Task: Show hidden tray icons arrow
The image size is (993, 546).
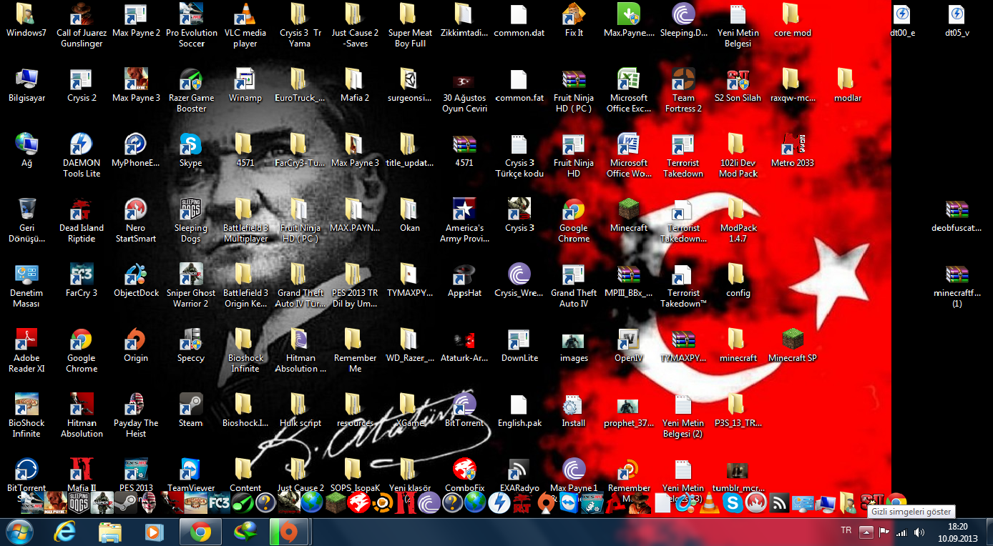Action: [866, 532]
